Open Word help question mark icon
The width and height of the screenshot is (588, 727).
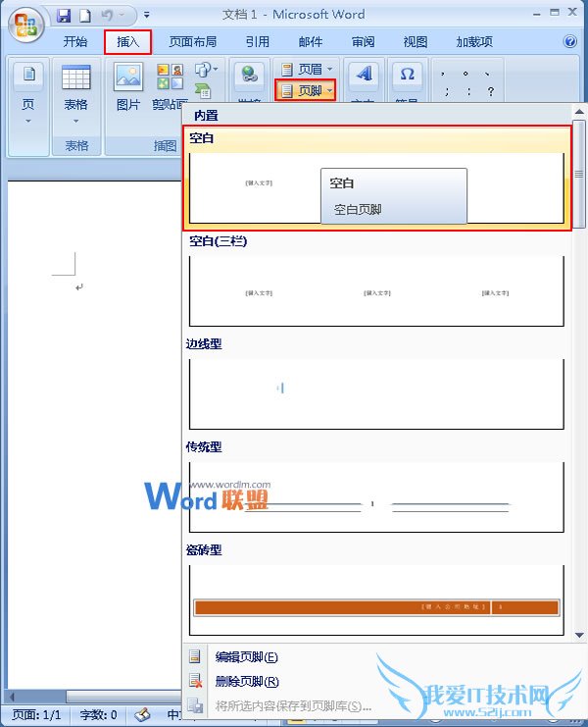pyautogui.click(x=570, y=42)
